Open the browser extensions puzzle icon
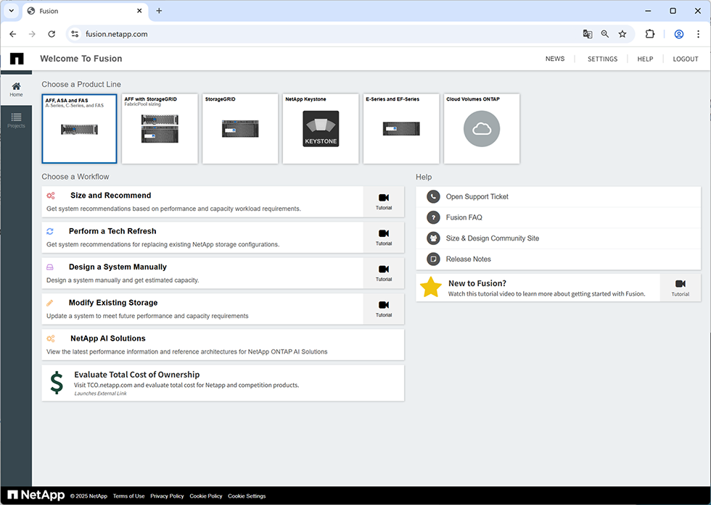 (x=650, y=34)
